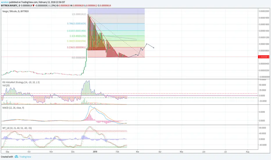Click the RSI HistoAlert Strategy indicator label
The image size is (271, 160).
[x=21, y=82]
